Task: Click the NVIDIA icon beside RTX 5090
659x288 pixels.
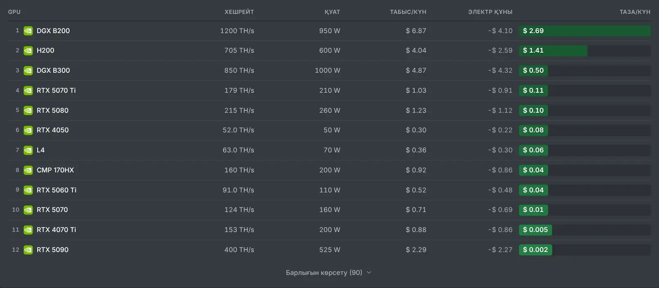Action: (28, 250)
